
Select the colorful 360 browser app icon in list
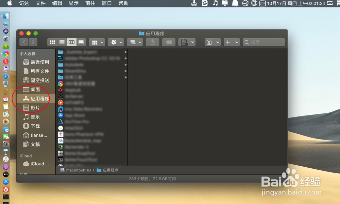(61, 84)
